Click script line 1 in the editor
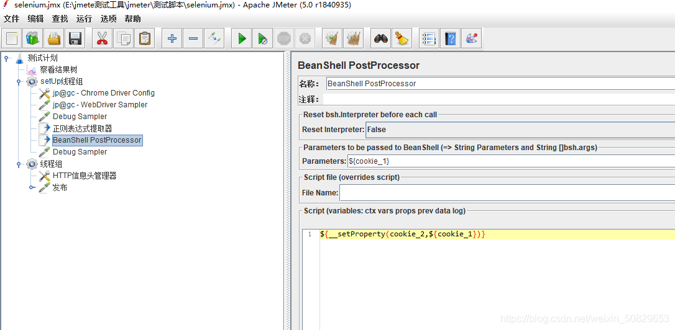This screenshot has height=330, width=675. click(497, 234)
